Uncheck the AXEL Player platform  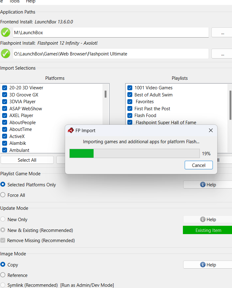coord(5,116)
